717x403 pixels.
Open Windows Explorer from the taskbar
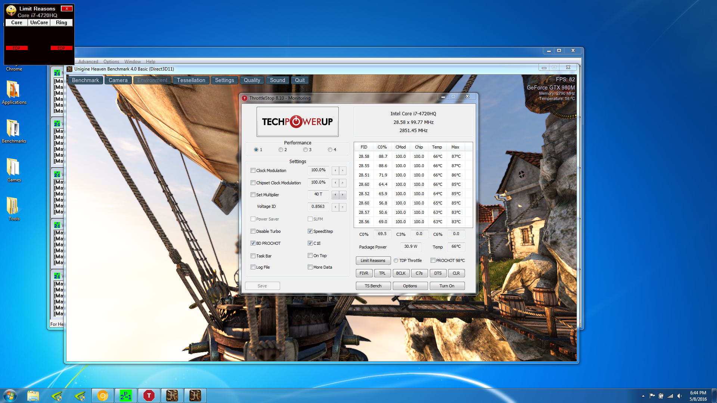tap(33, 396)
